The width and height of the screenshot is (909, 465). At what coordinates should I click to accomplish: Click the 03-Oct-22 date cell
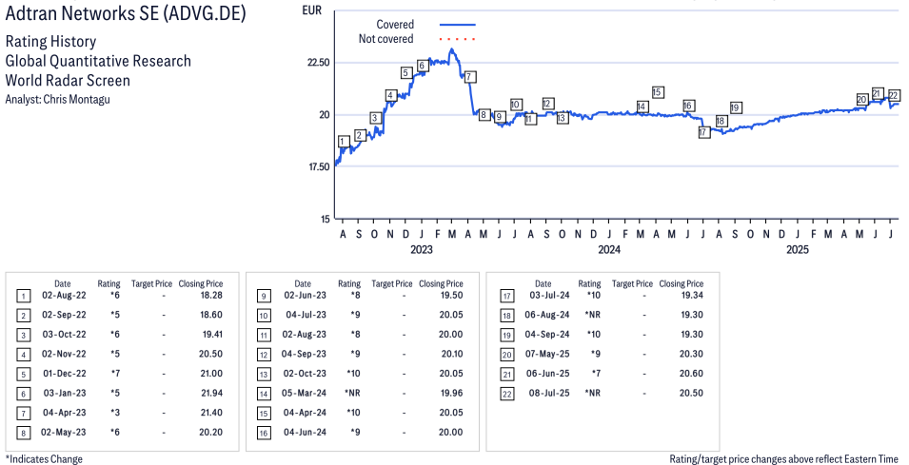coord(63,335)
